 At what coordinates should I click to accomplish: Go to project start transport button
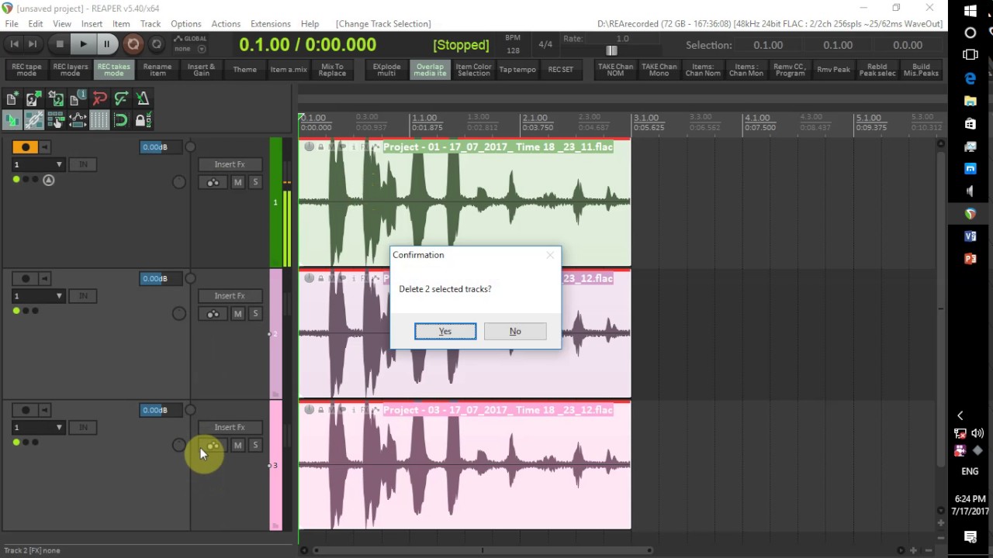click(x=14, y=44)
